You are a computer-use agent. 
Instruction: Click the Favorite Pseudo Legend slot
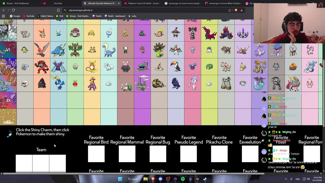pos(189,154)
